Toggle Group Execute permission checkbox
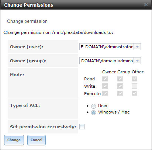Viewport: 152px width, 150px height. (120, 94)
